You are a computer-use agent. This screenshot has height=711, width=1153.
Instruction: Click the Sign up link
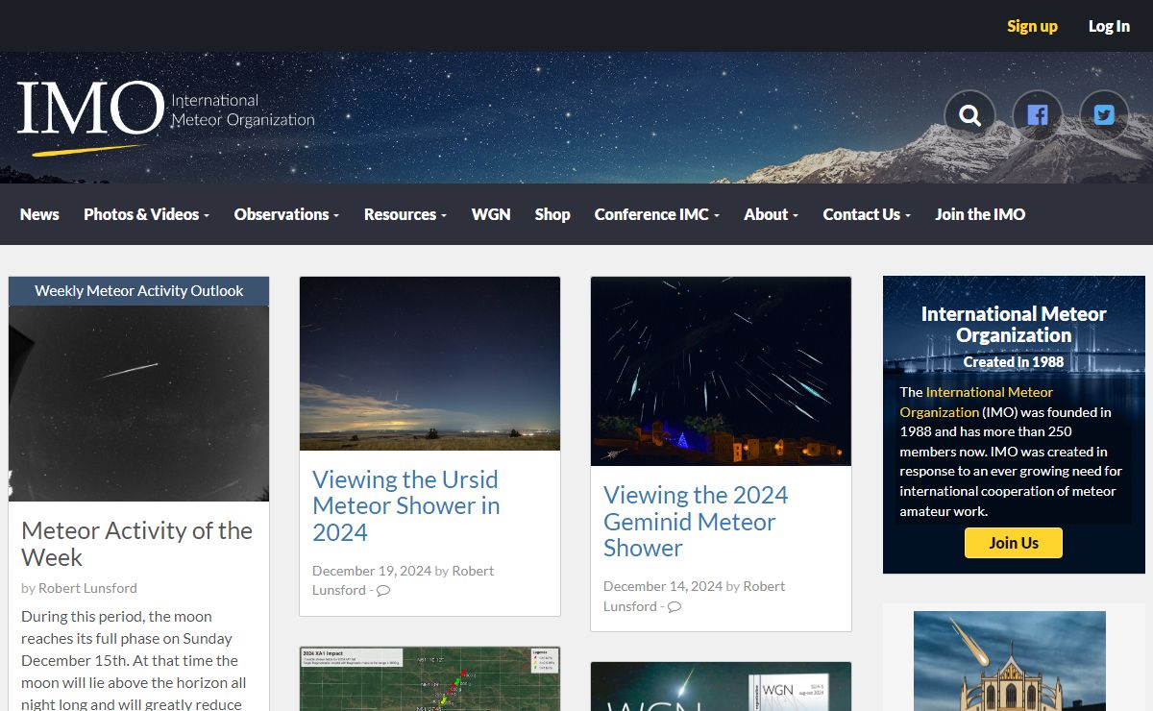pyautogui.click(x=1032, y=26)
